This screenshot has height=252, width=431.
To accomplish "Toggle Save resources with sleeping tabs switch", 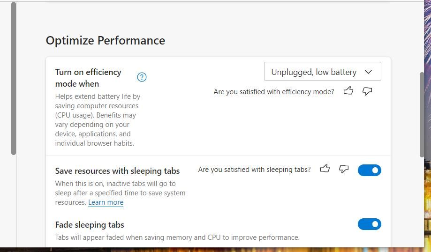I will 370,170.
